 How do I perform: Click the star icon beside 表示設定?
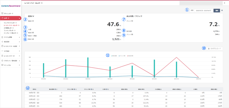(2, 42)
